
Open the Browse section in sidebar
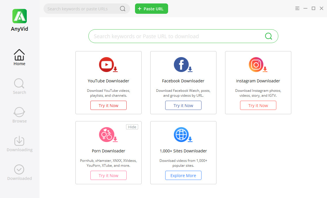coord(19,115)
